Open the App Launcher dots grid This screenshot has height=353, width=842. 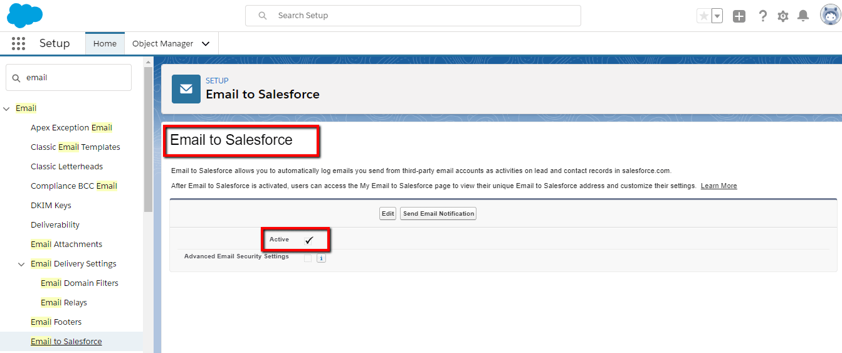(19, 43)
